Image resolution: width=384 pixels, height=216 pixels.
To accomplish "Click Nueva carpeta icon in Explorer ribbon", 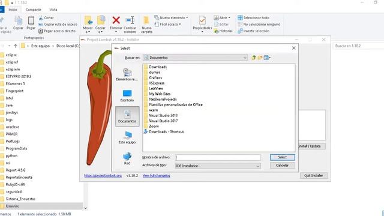I will point(146,20).
